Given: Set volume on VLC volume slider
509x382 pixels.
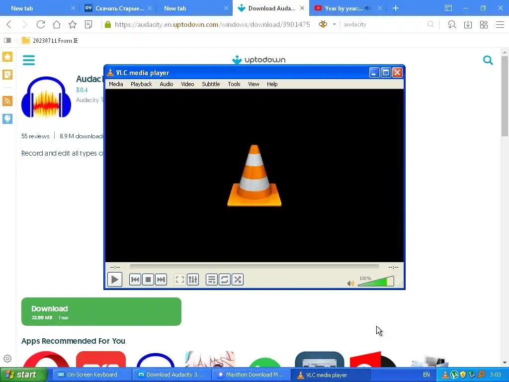Looking at the screenshot, I should tap(376, 282).
